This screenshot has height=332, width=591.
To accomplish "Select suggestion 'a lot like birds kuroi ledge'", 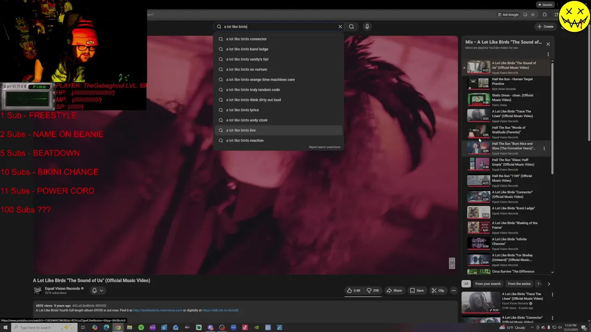I will point(278,49).
